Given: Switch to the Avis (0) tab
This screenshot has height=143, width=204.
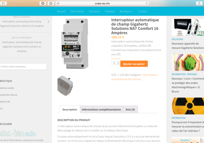Looking at the screenshot, I should (130, 110).
